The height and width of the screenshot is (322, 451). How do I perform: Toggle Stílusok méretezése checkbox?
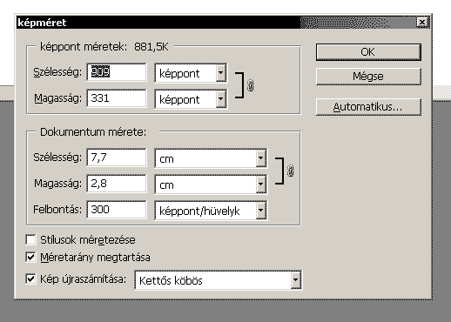(x=30, y=240)
